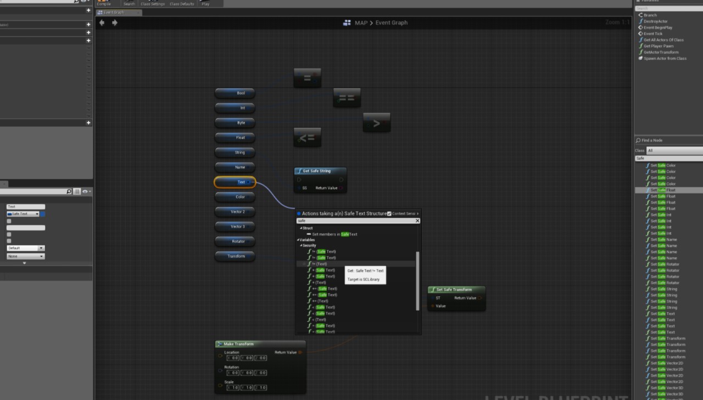Open the None dropdown in Details
Viewport: 703px width, 400px height.
coord(25,256)
